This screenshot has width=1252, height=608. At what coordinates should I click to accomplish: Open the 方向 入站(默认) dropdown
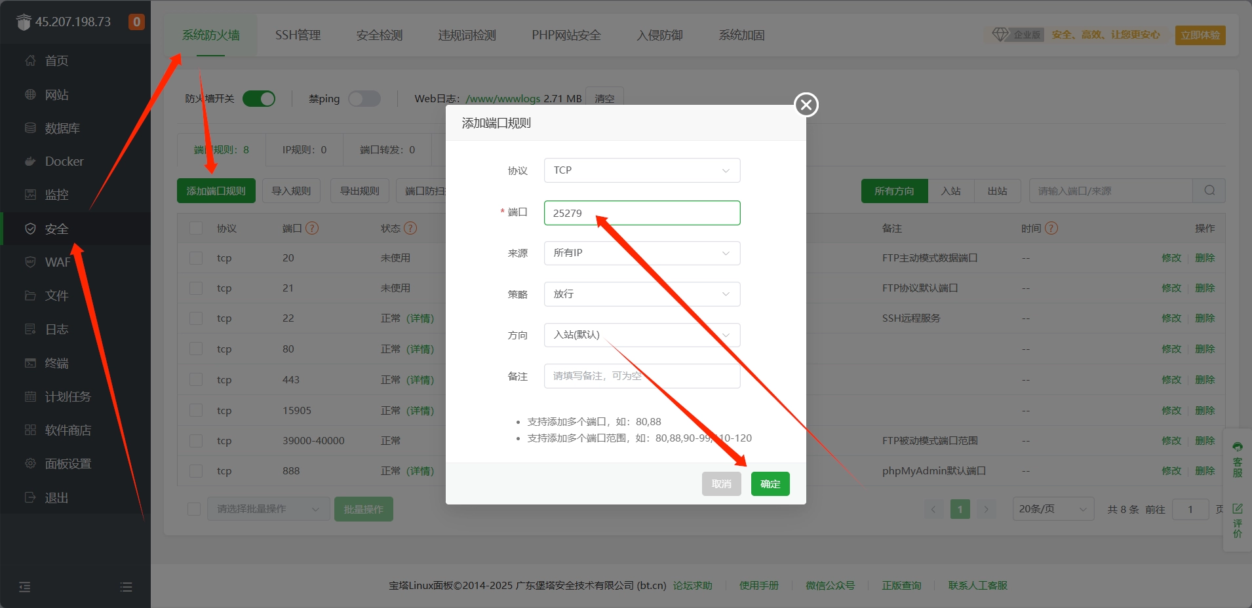point(642,335)
